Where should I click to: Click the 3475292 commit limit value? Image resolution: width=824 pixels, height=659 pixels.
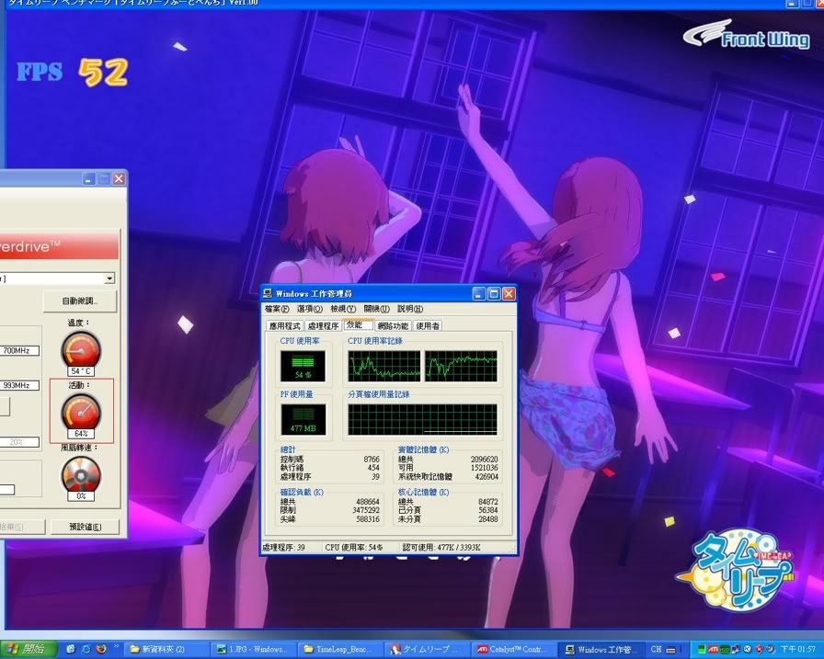point(366,510)
